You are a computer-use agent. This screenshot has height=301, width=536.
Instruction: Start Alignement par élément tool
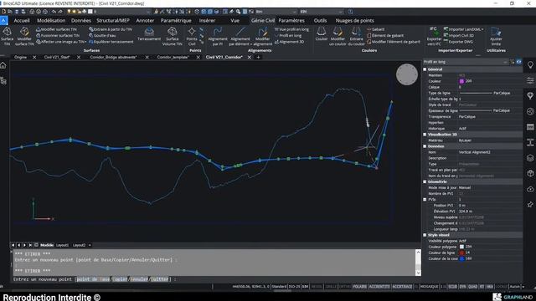tap(240, 36)
